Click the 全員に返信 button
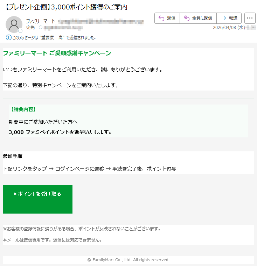 [x=198, y=18]
